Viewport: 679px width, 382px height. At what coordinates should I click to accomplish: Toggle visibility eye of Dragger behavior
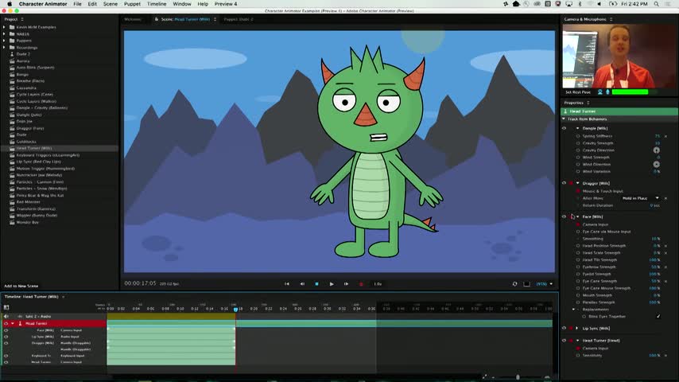(x=564, y=183)
